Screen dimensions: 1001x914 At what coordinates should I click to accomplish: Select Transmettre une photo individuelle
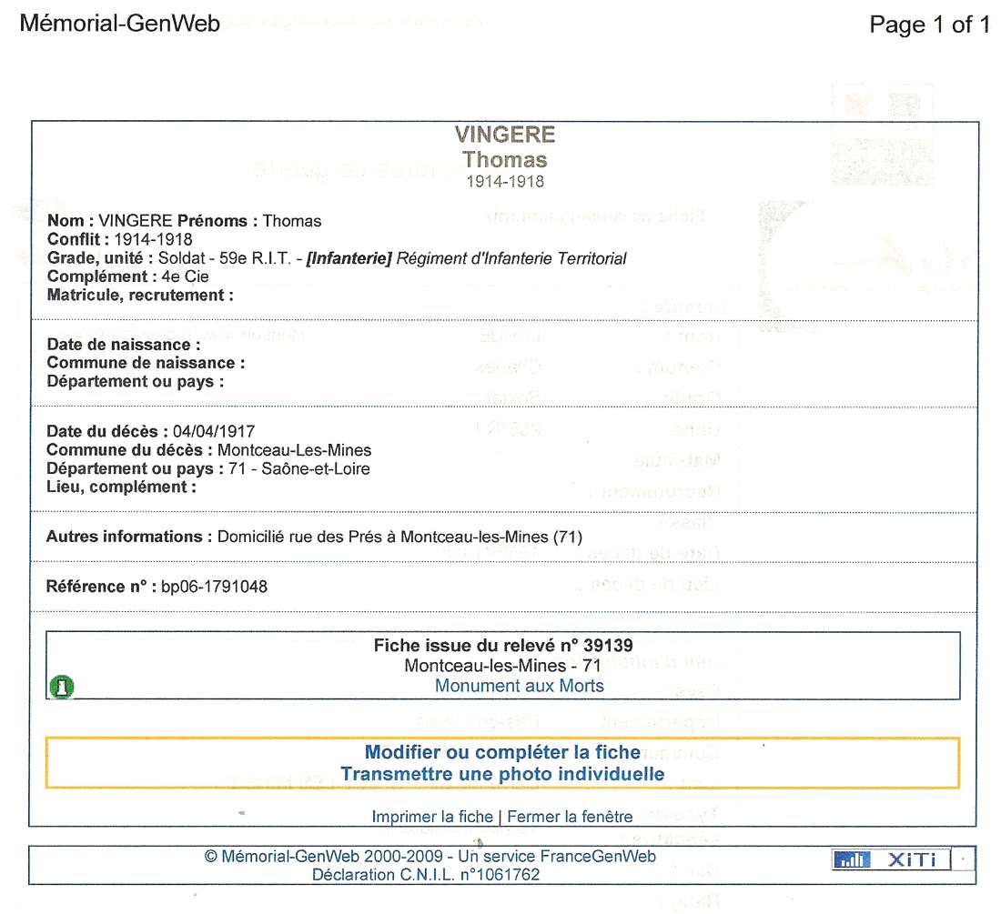pyautogui.click(x=502, y=775)
